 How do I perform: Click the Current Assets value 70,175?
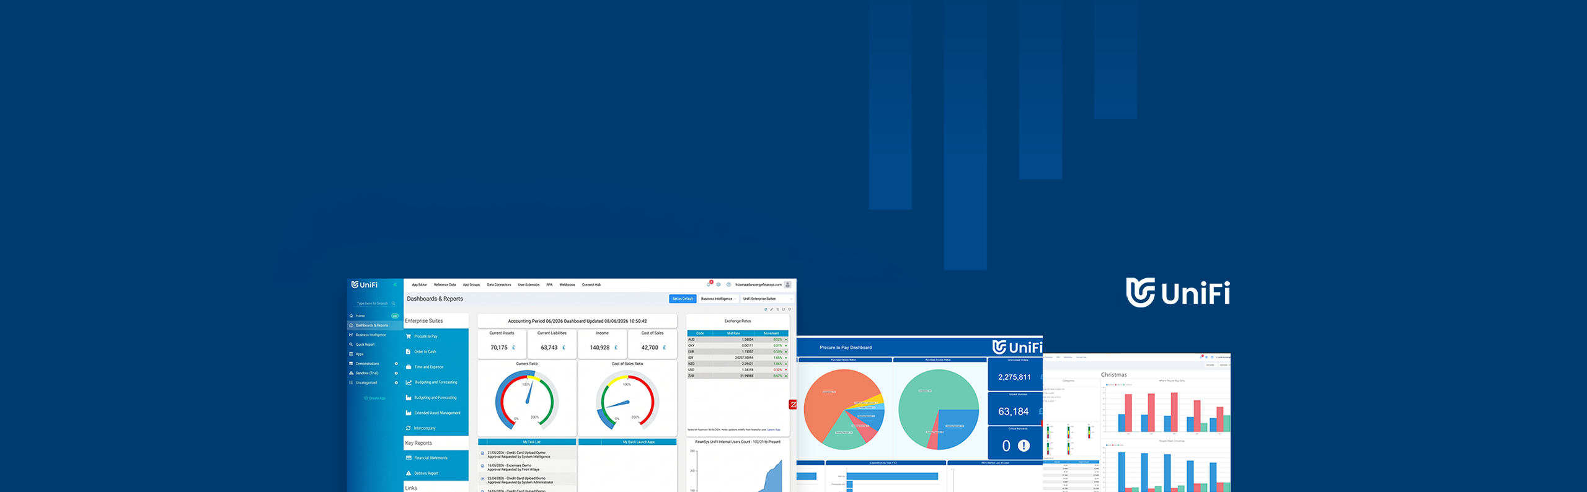499,348
